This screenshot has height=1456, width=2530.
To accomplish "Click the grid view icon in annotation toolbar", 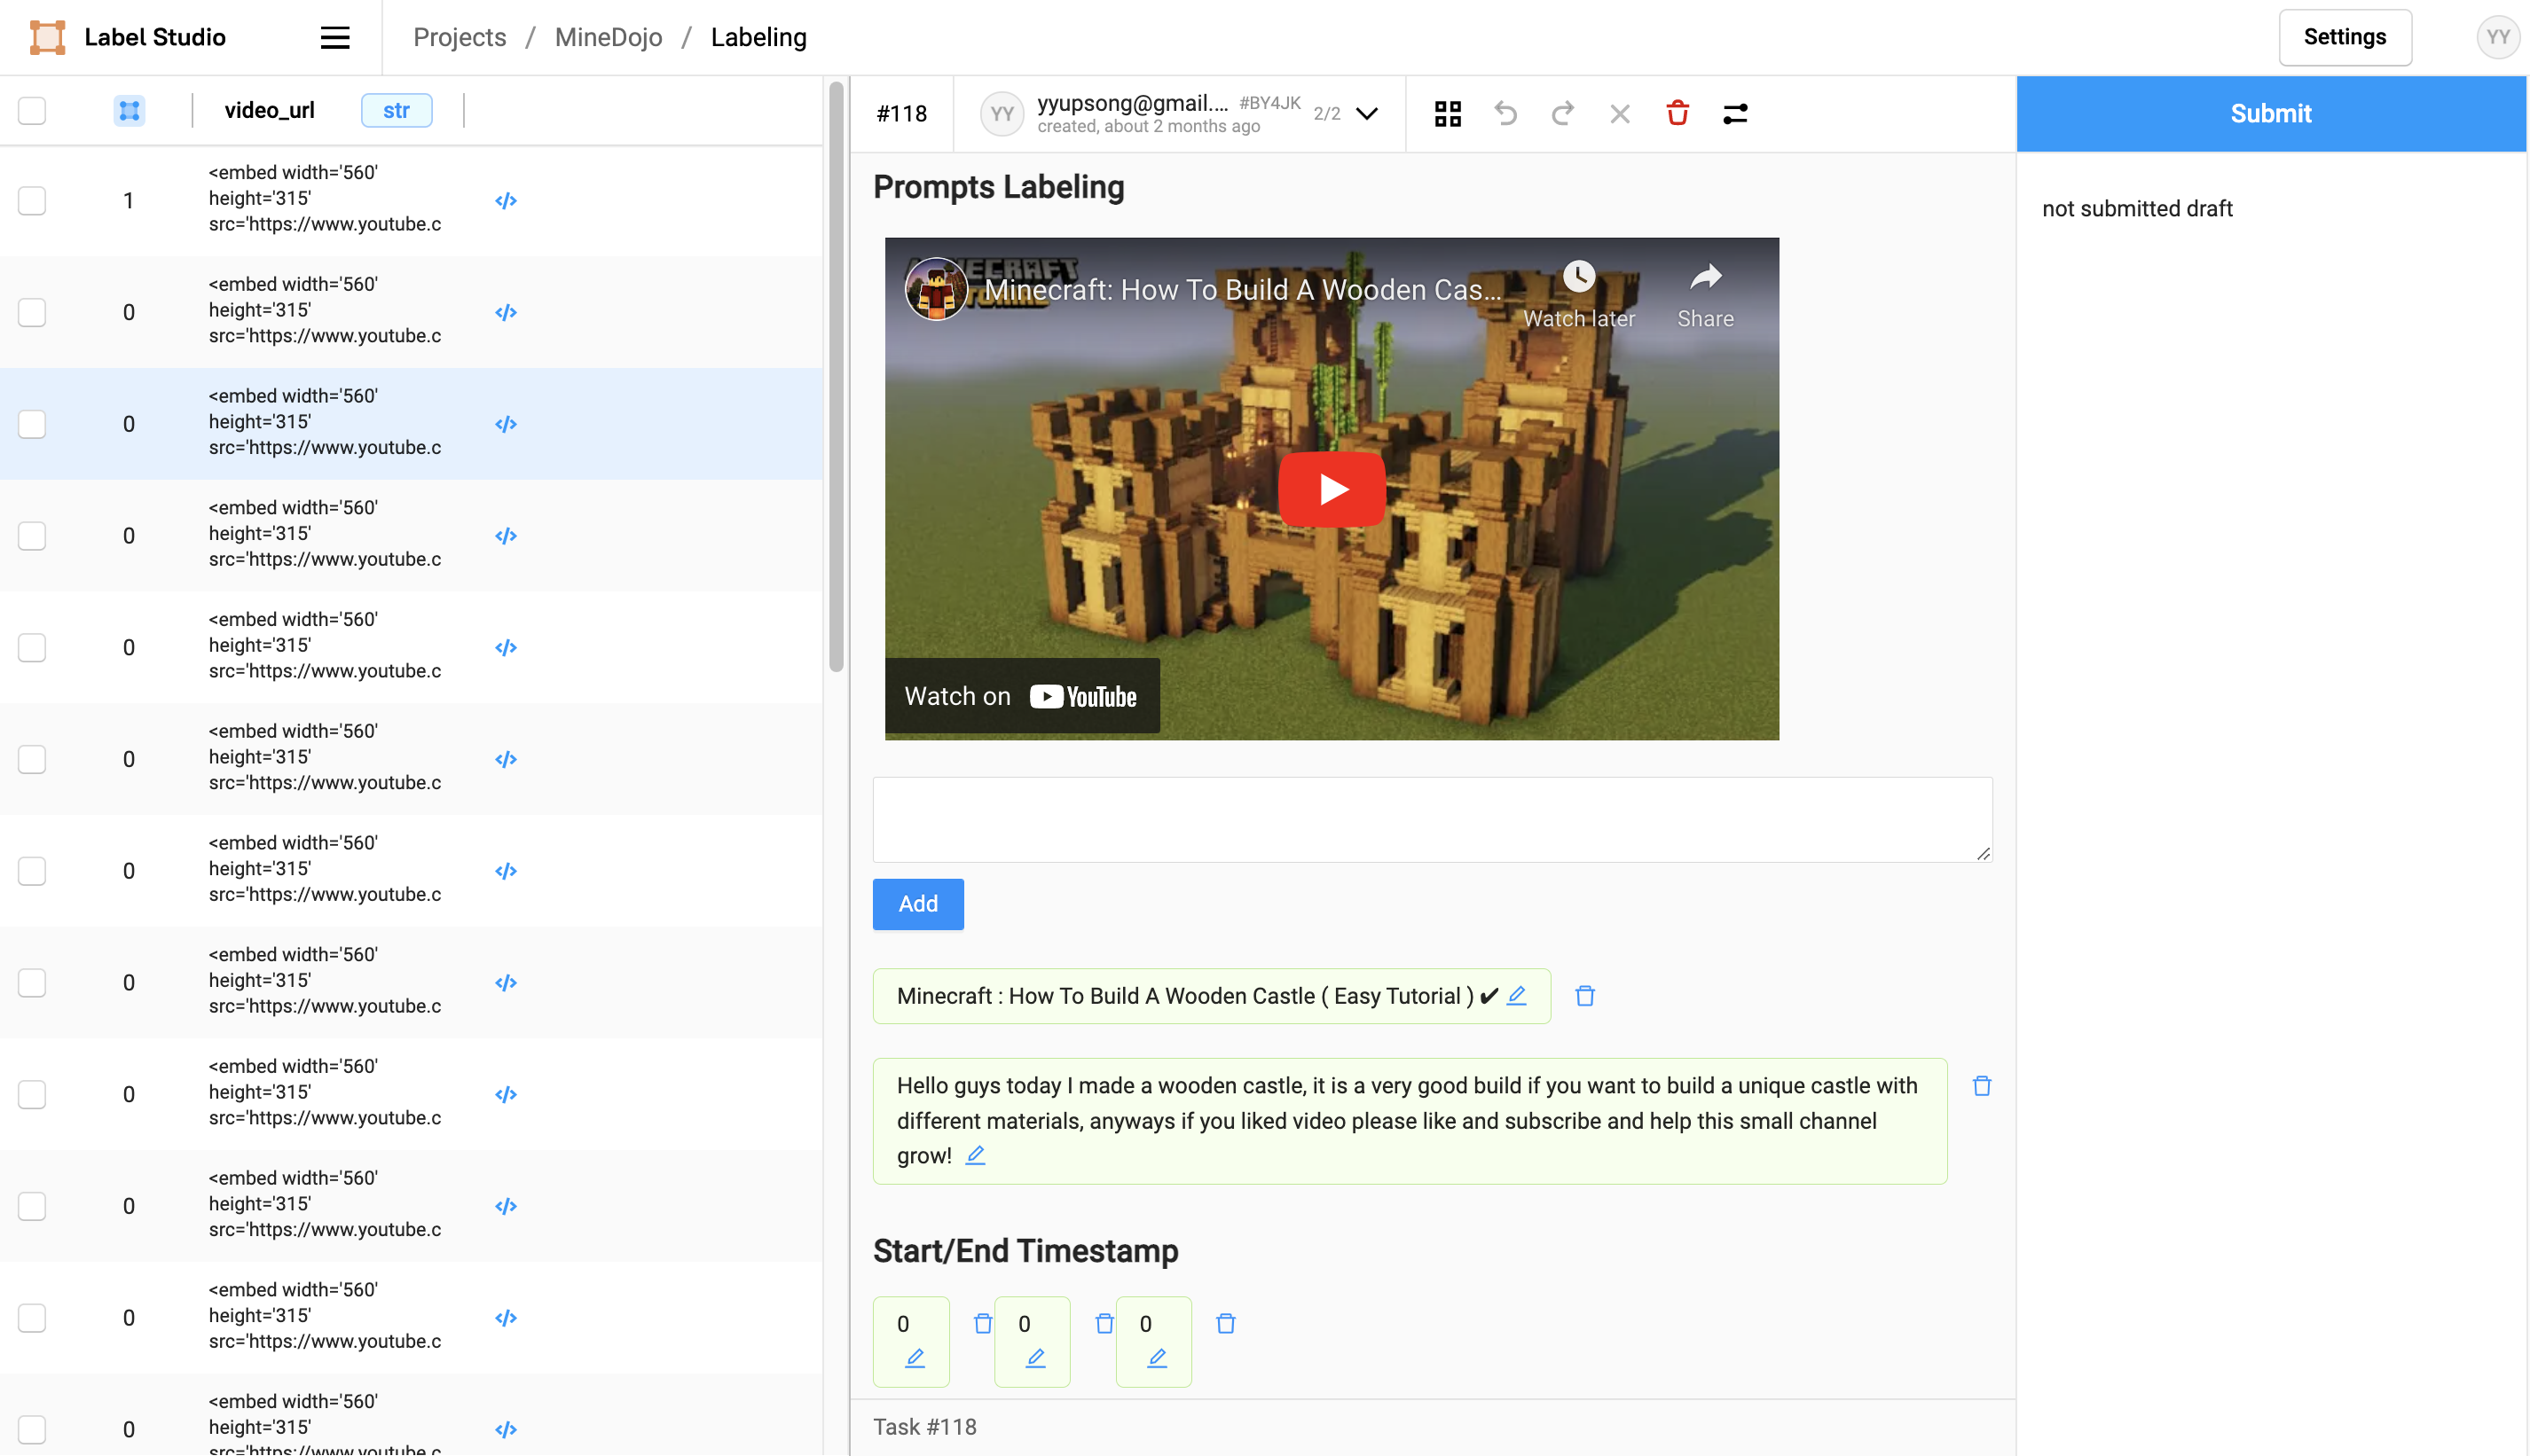I will (1447, 113).
